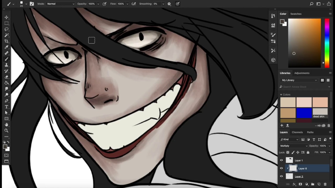This screenshot has height=188, width=335.
Task: Toggle visibility of Layer 6
Action: [282, 168]
